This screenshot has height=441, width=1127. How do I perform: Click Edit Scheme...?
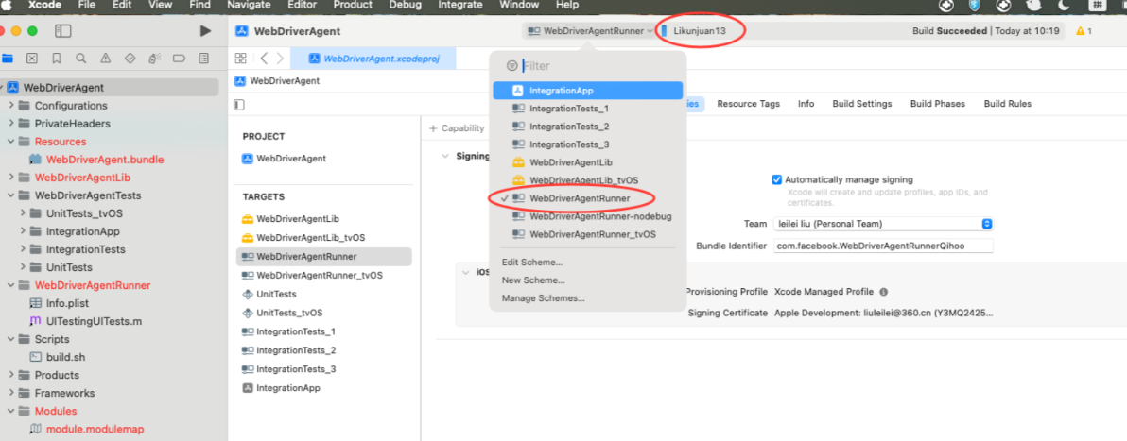532,263
